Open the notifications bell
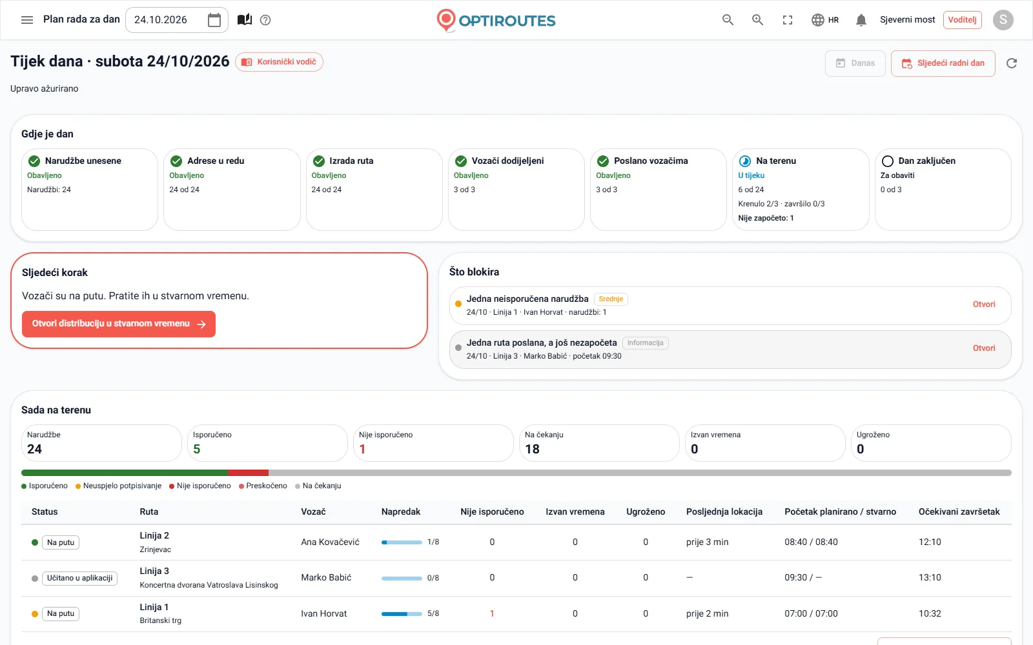 (x=861, y=20)
